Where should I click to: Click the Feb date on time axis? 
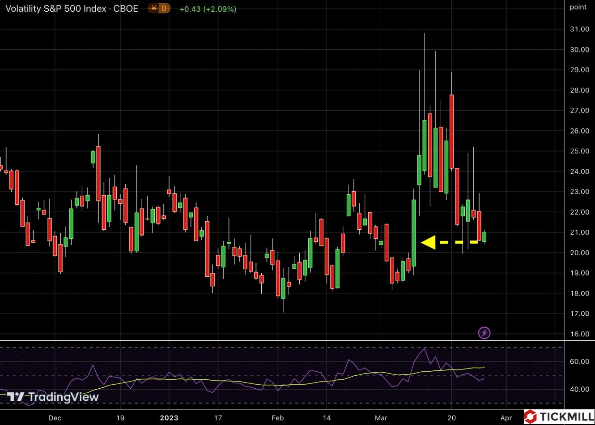tap(277, 418)
